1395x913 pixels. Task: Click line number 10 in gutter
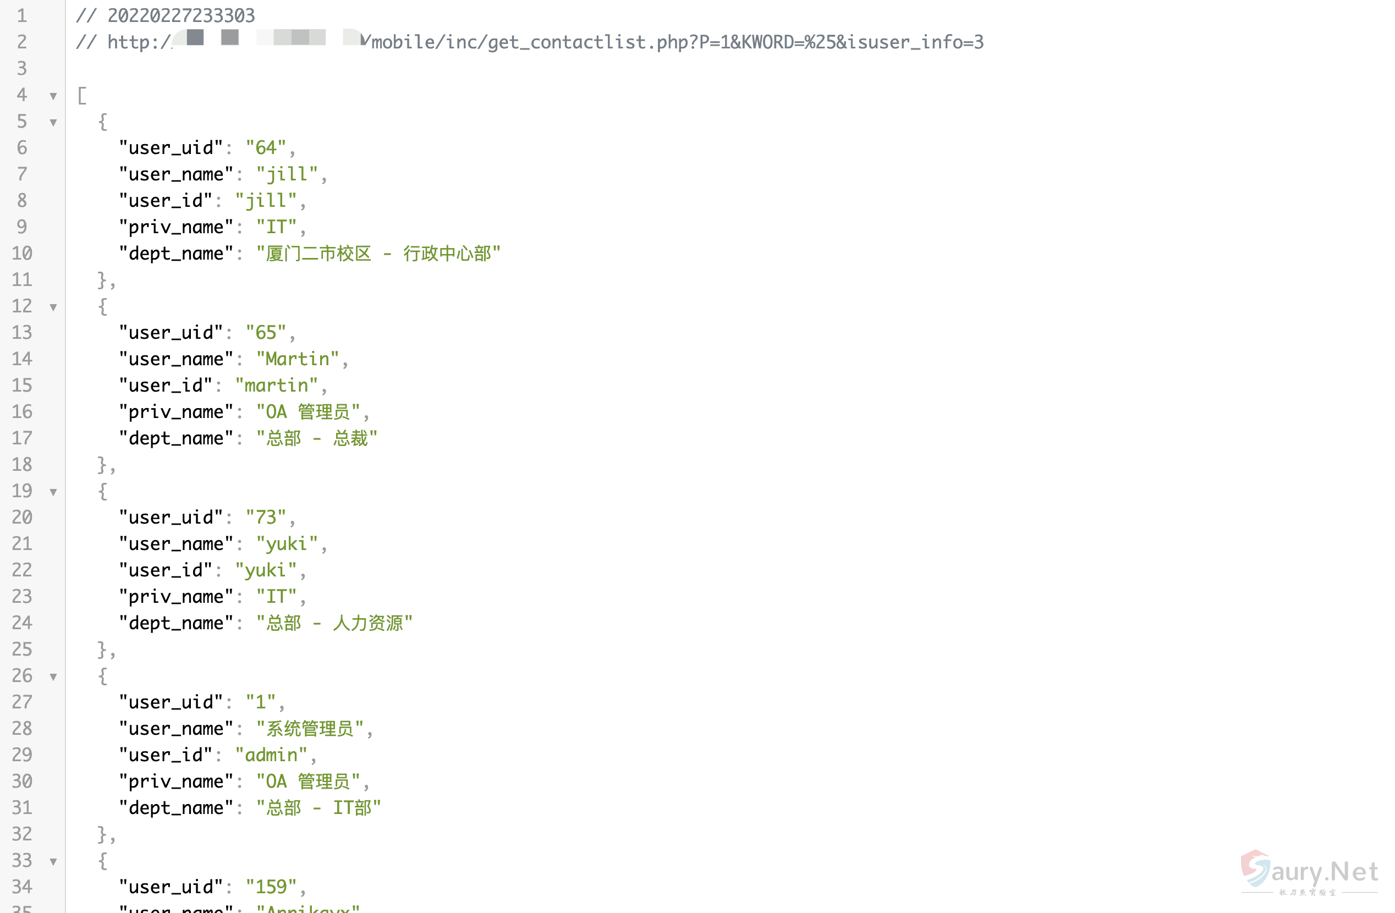22,253
